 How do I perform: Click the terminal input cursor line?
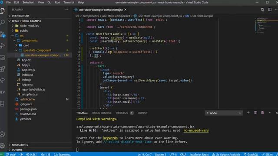77,149
